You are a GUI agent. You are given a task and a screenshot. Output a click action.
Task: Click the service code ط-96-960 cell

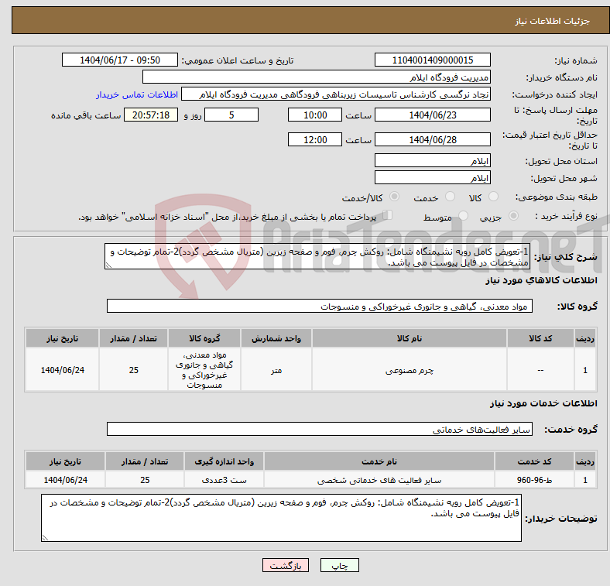point(534,480)
